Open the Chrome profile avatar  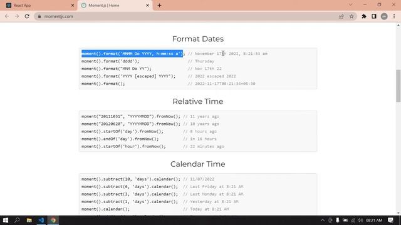pyautogui.click(x=384, y=16)
